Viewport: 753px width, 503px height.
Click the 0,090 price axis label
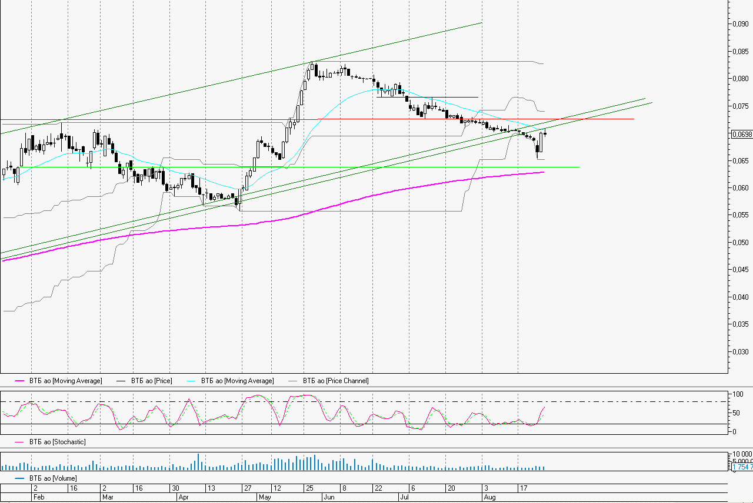[741, 24]
